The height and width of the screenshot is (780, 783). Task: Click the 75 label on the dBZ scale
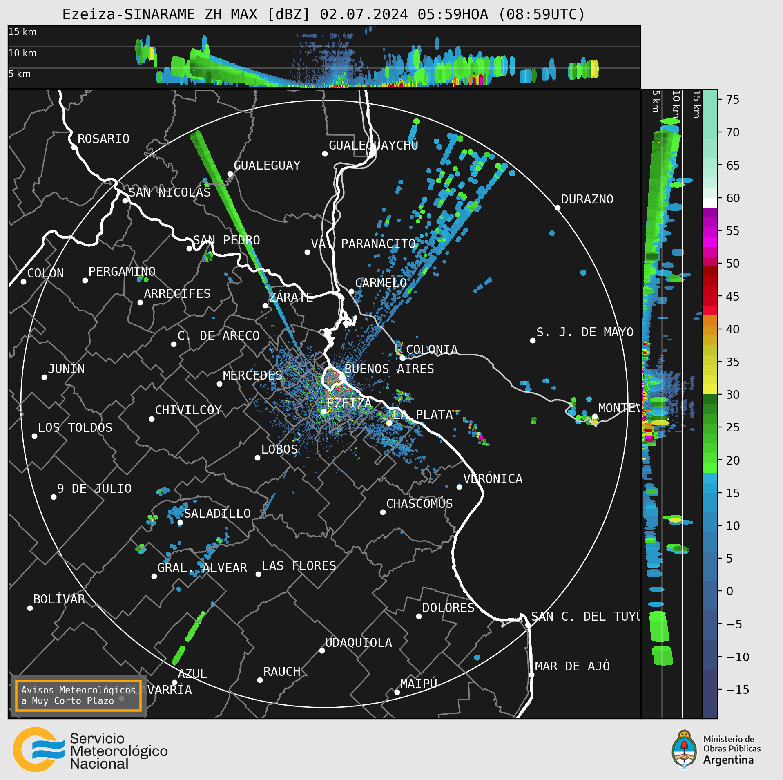733,99
